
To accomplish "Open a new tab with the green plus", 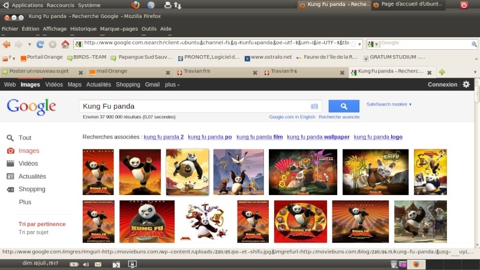I will [x=442, y=72].
